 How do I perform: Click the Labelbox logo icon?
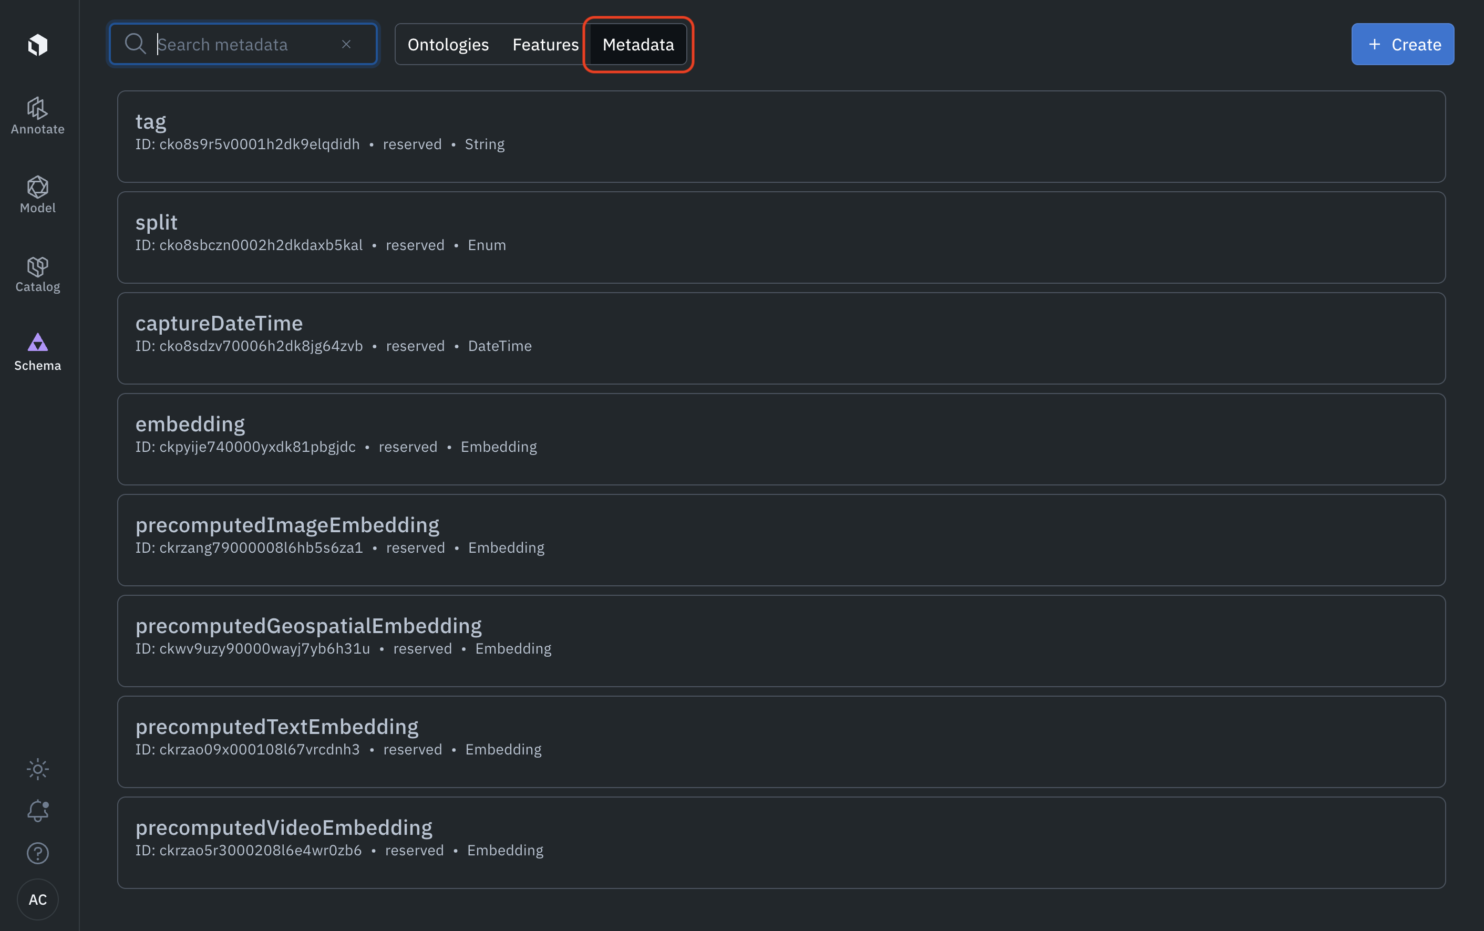tap(37, 45)
